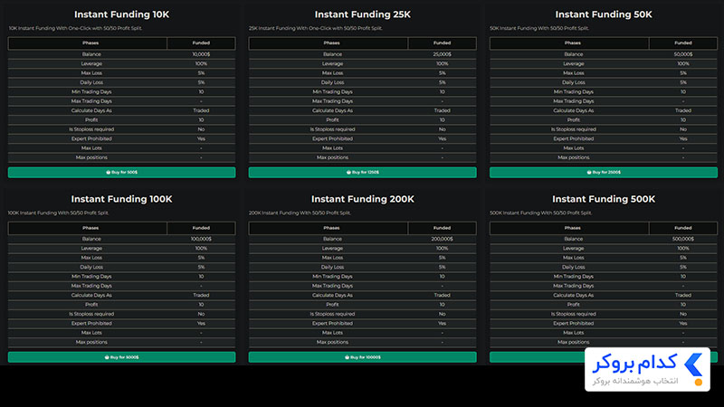This screenshot has width=724, height=407.
Task: Click the cart icon on Buy for 10000$
Action: (x=348, y=357)
